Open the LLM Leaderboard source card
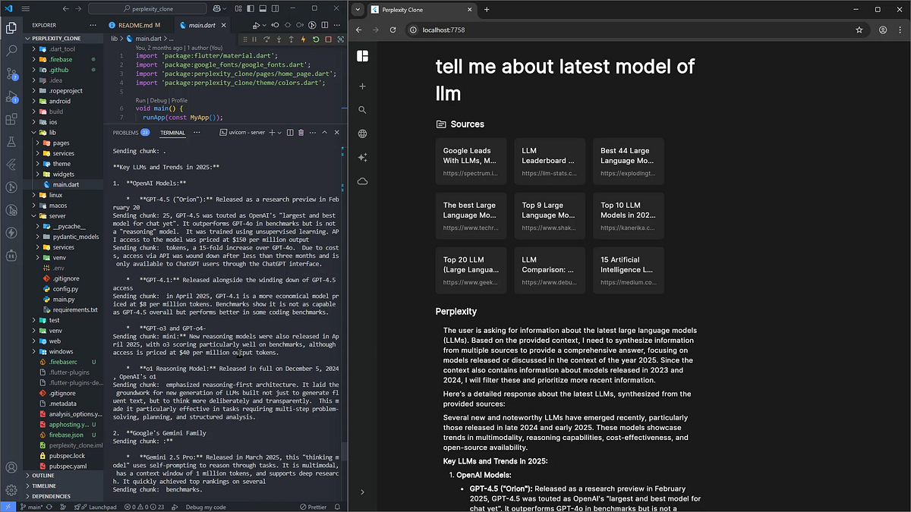911x512 pixels. tap(549, 160)
